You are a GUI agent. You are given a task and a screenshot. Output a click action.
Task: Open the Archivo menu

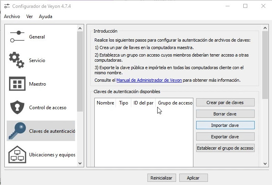(12, 16)
